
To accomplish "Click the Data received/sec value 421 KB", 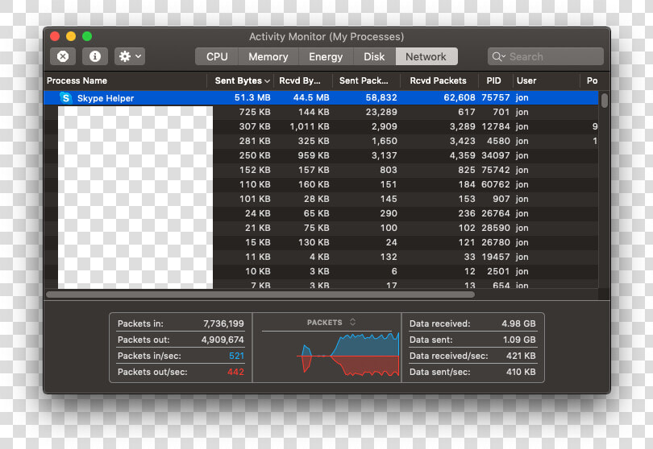I will [521, 356].
